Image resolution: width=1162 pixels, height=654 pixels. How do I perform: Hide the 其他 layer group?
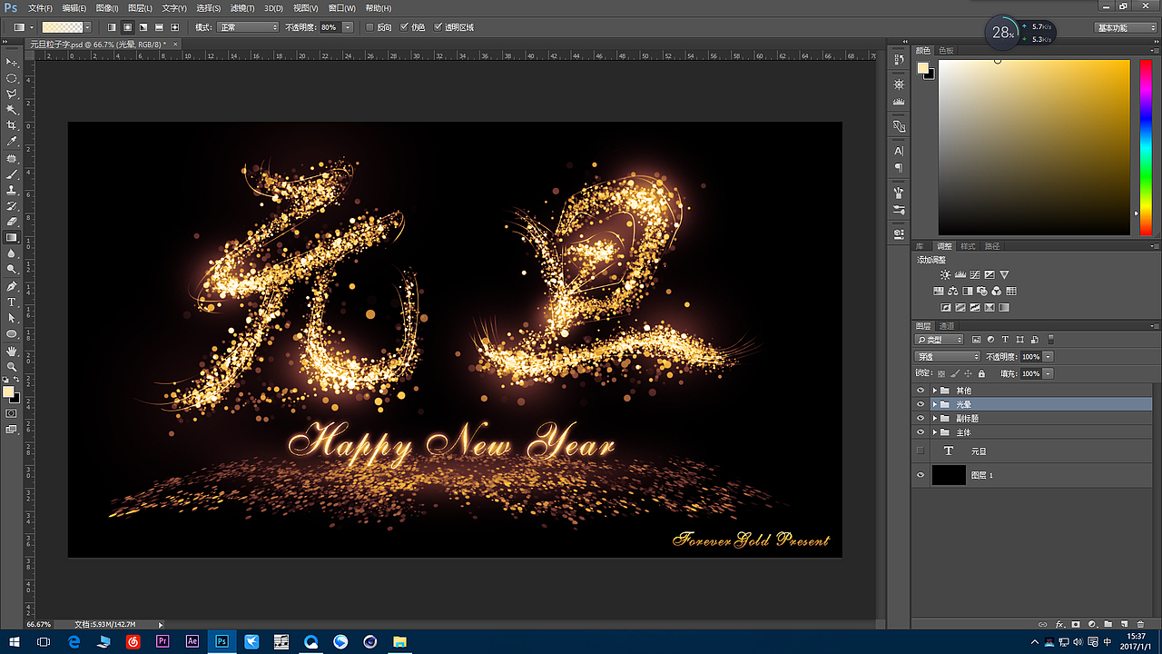[921, 391]
